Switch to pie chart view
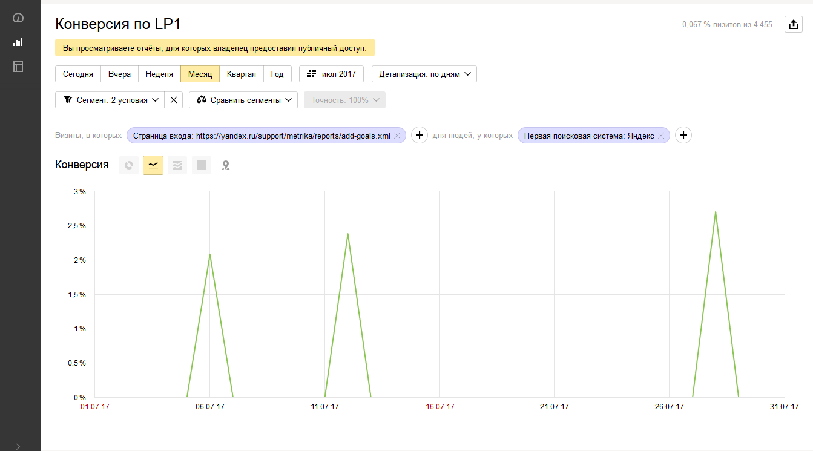The height and width of the screenshot is (451, 813). pyautogui.click(x=129, y=165)
